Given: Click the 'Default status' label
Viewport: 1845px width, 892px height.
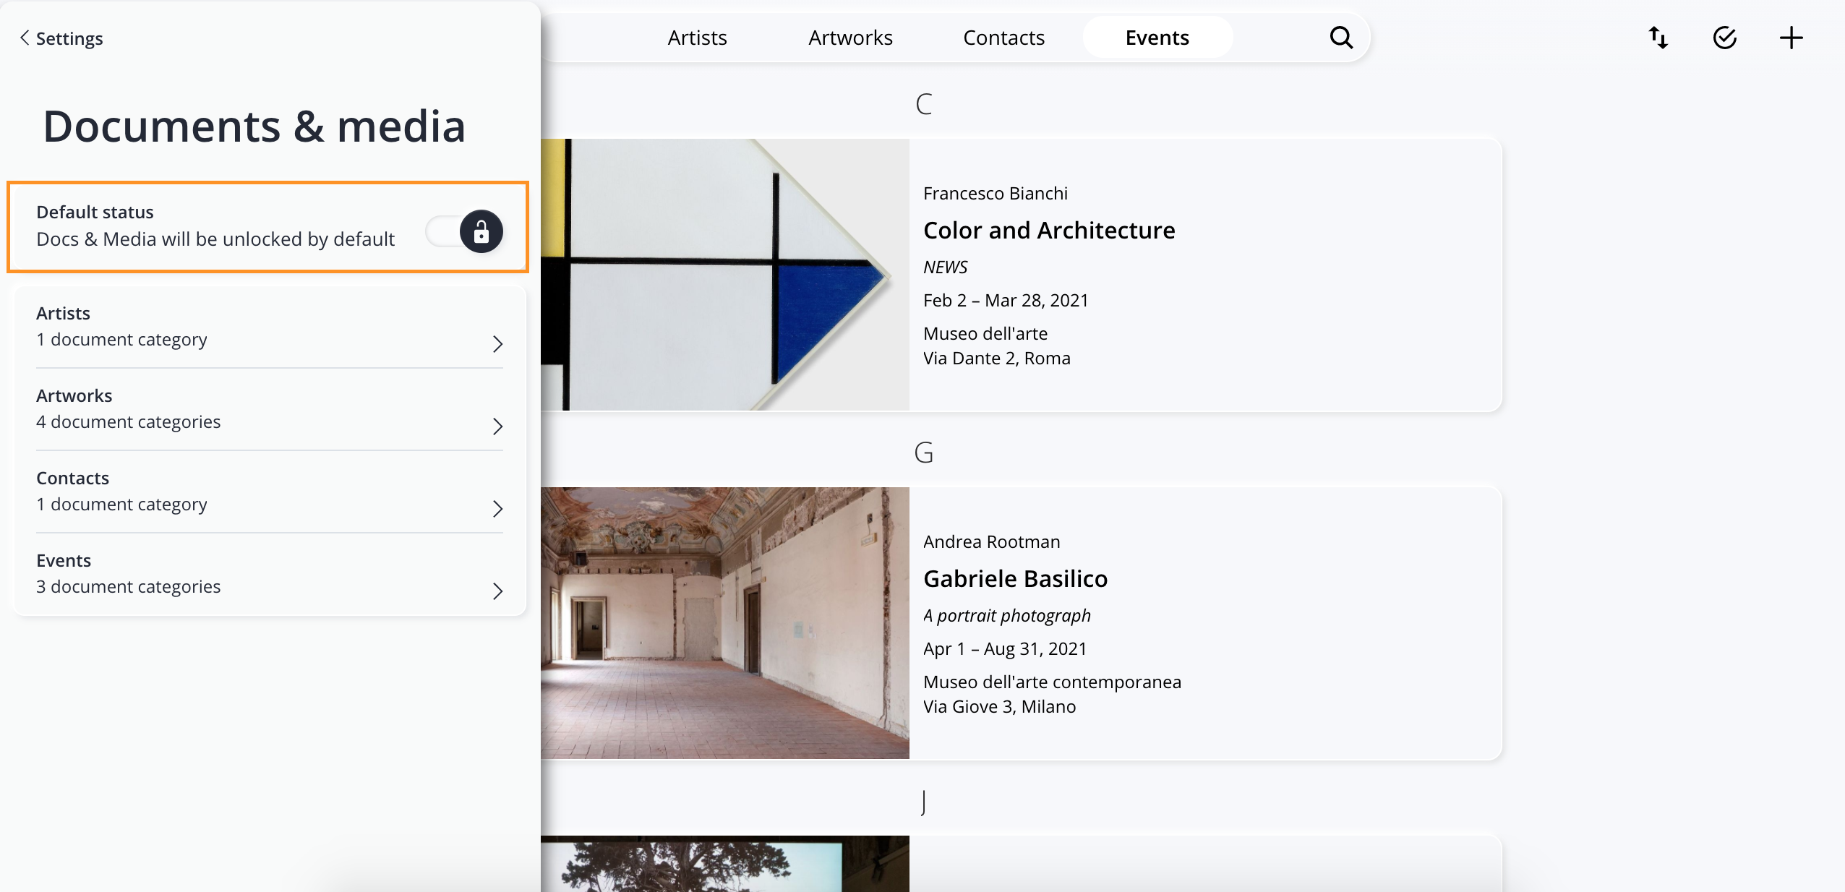Looking at the screenshot, I should [x=95, y=212].
